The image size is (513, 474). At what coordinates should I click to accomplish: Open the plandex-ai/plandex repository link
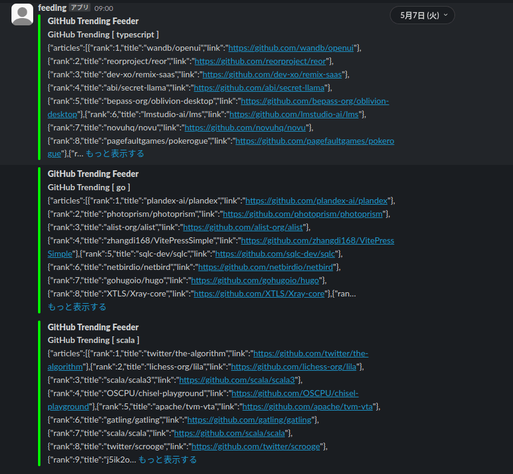tap(316, 200)
